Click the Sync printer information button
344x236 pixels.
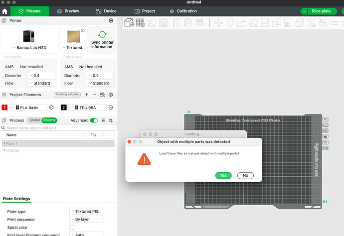(x=102, y=40)
